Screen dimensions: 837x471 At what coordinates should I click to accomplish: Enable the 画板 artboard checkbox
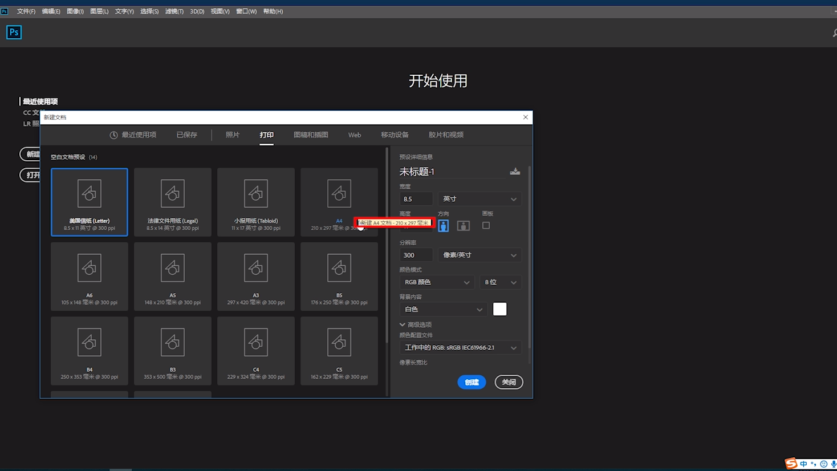486,225
